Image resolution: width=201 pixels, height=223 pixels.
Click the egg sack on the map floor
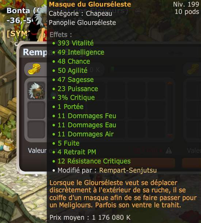[9, 145]
